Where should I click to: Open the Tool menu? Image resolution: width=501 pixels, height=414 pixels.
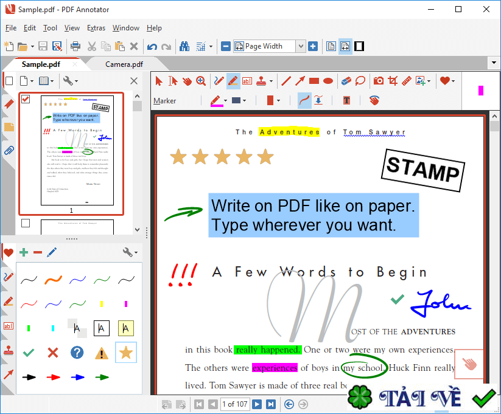coord(50,28)
